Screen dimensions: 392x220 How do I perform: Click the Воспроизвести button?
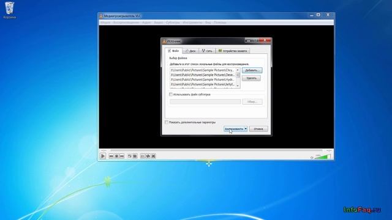click(234, 129)
